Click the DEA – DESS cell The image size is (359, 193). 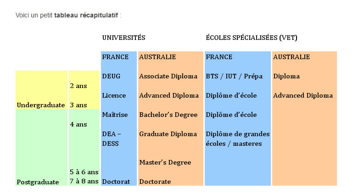click(111, 138)
